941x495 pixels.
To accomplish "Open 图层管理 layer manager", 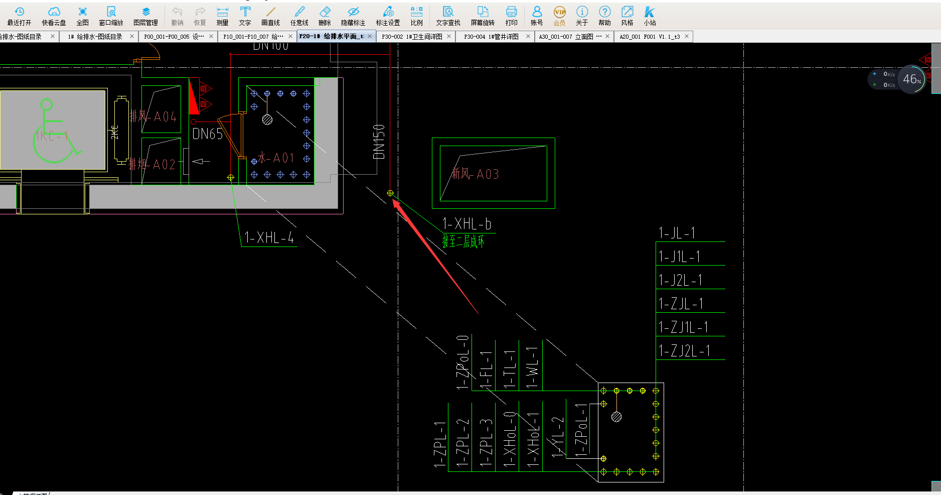I will pos(145,16).
